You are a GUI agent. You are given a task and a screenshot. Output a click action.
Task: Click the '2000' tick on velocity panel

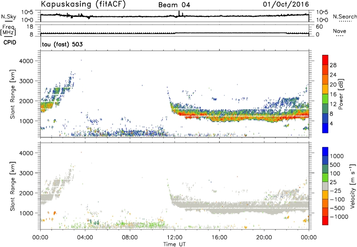[26, 193]
